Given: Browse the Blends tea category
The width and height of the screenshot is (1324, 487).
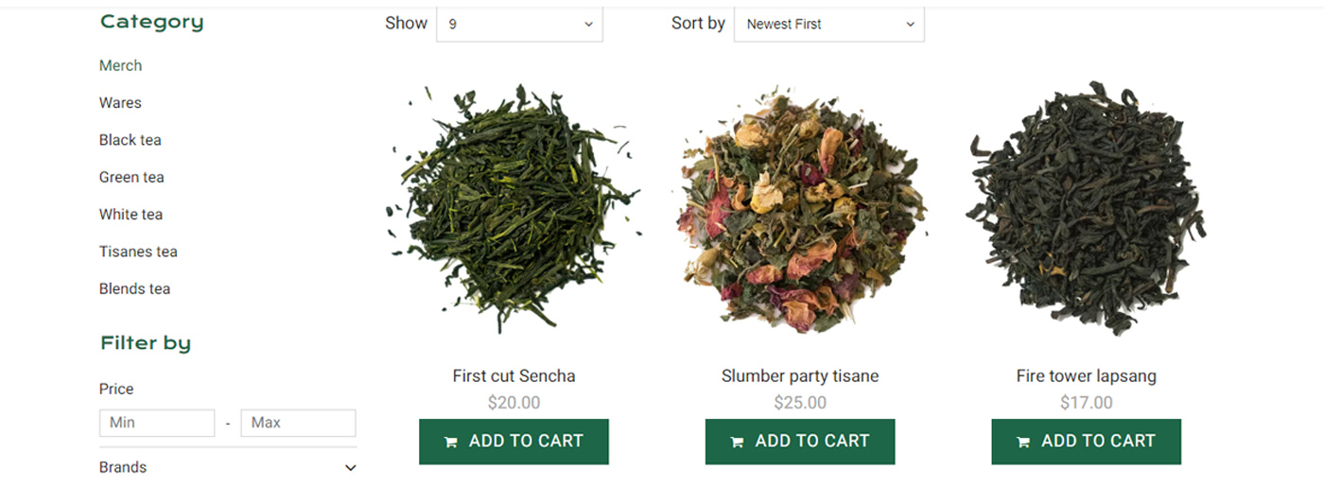Looking at the screenshot, I should pos(134,288).
